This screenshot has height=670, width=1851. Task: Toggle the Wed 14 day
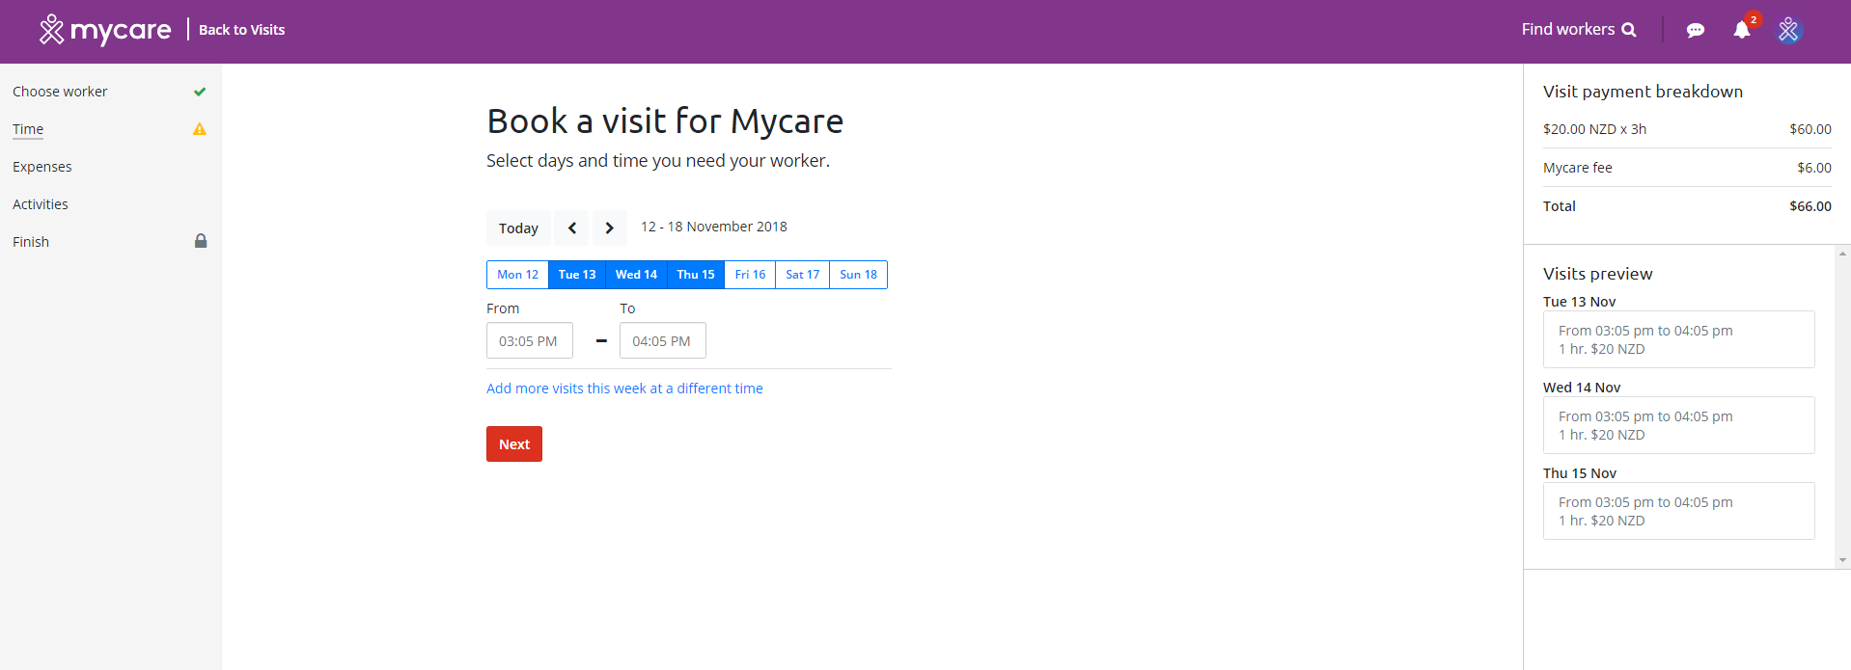[x=636, y=275]
